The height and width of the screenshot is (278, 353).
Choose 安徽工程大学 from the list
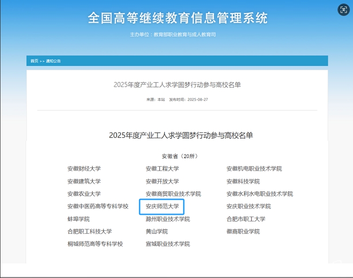coord(162,168)
